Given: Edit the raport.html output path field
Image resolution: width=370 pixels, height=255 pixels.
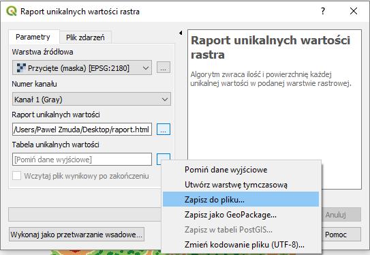Looking at the screenshot, I should (x=82, y=130).
